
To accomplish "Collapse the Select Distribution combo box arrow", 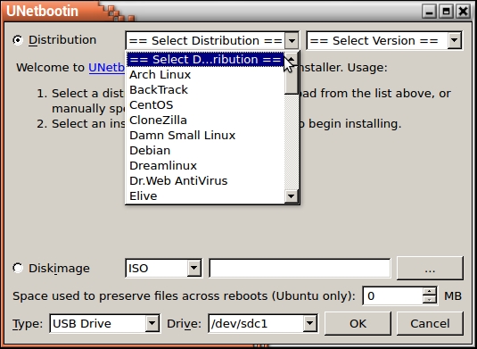I will 292,40.
